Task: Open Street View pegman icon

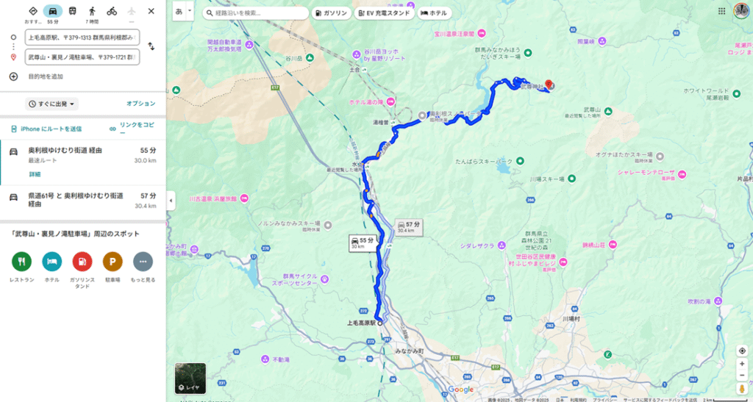Action: (x=743, y=389)
